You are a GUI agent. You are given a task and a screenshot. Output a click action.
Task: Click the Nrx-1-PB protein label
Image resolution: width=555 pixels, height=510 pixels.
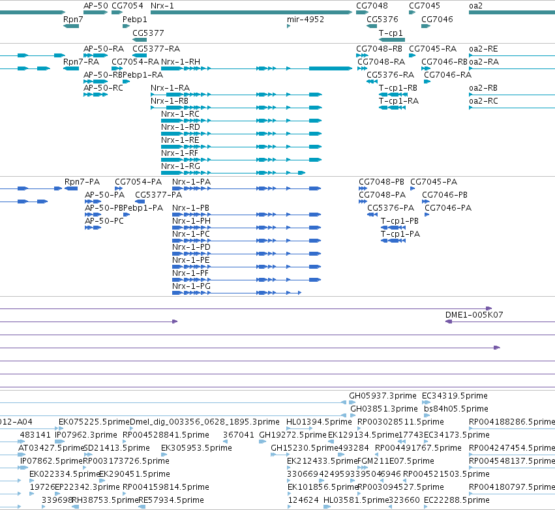190,208
